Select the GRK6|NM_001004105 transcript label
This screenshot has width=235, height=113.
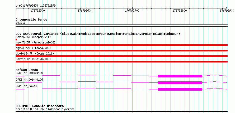[29, 73]
